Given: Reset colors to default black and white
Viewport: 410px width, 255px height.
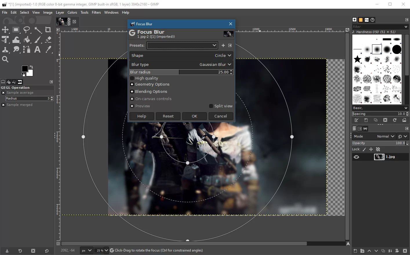Looking at the screenshot, I should tap(23, 75).
